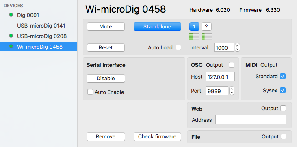This screenshot has height=147, width=297.
Task: Click green status dot beside Wi-microDig 0458
Action: tap(11, 46)
